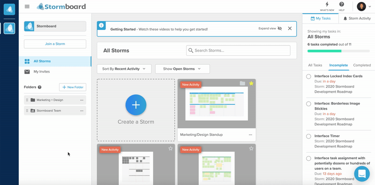The height and width of the screenshot is (185, 375).
Task: Grab the Stormboard Team drag handle
Action: (27, 111)
